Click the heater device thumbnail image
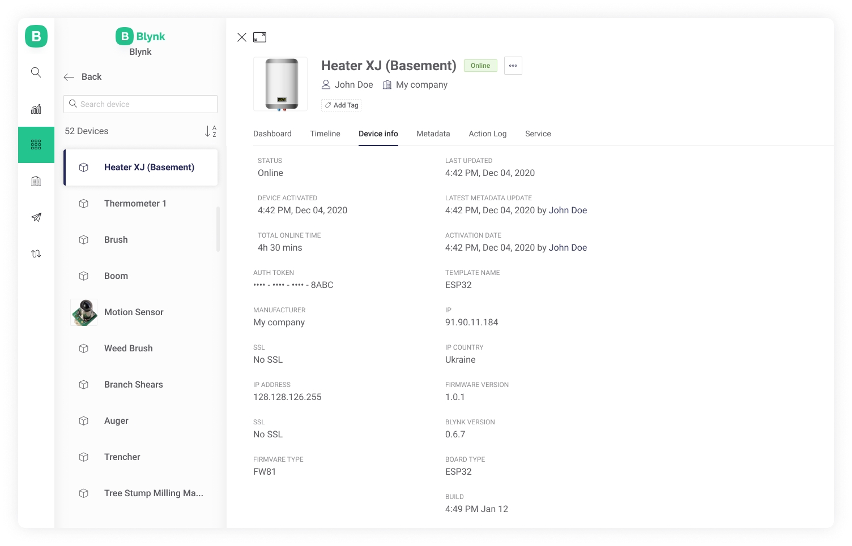Screen dimensions: 852x546 pyautogui.click(x=280, y=84)
